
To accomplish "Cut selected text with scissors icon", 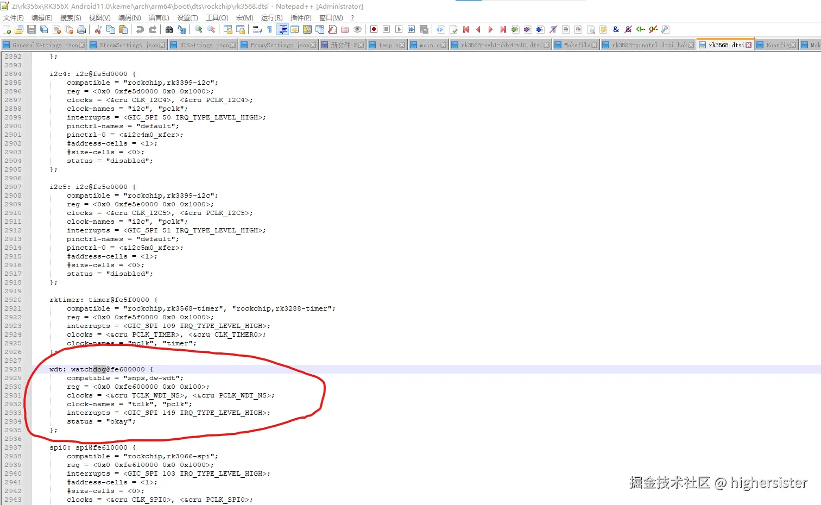I will [x=98, y=29].
